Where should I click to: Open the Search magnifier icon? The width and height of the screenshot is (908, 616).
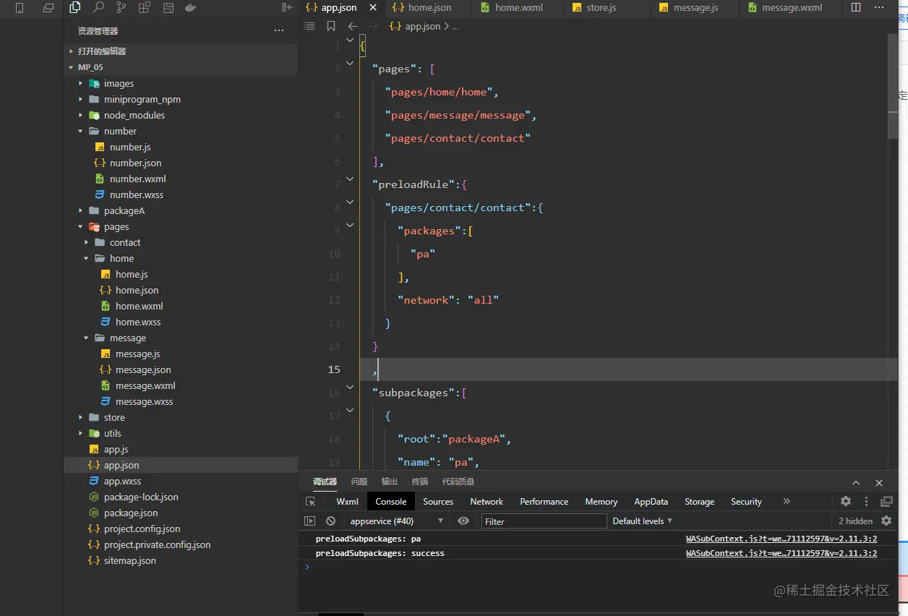tap(98, 8)
